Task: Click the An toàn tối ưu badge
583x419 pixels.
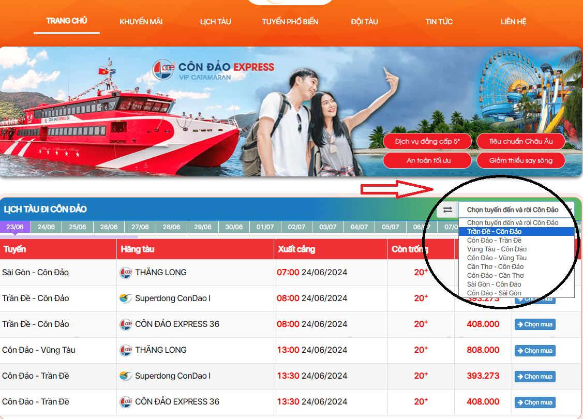Action: [427, 160]
